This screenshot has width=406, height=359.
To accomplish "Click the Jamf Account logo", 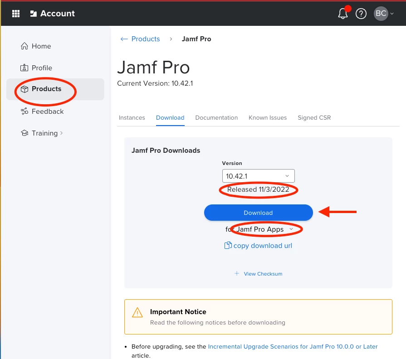I will [53, 14].
